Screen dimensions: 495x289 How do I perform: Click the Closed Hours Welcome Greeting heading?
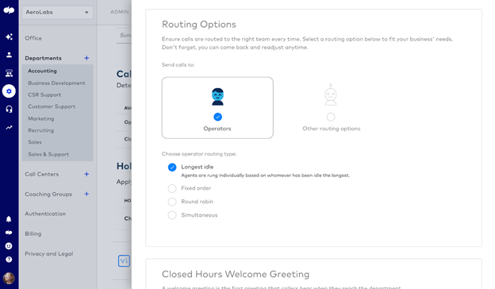(236, 274)
